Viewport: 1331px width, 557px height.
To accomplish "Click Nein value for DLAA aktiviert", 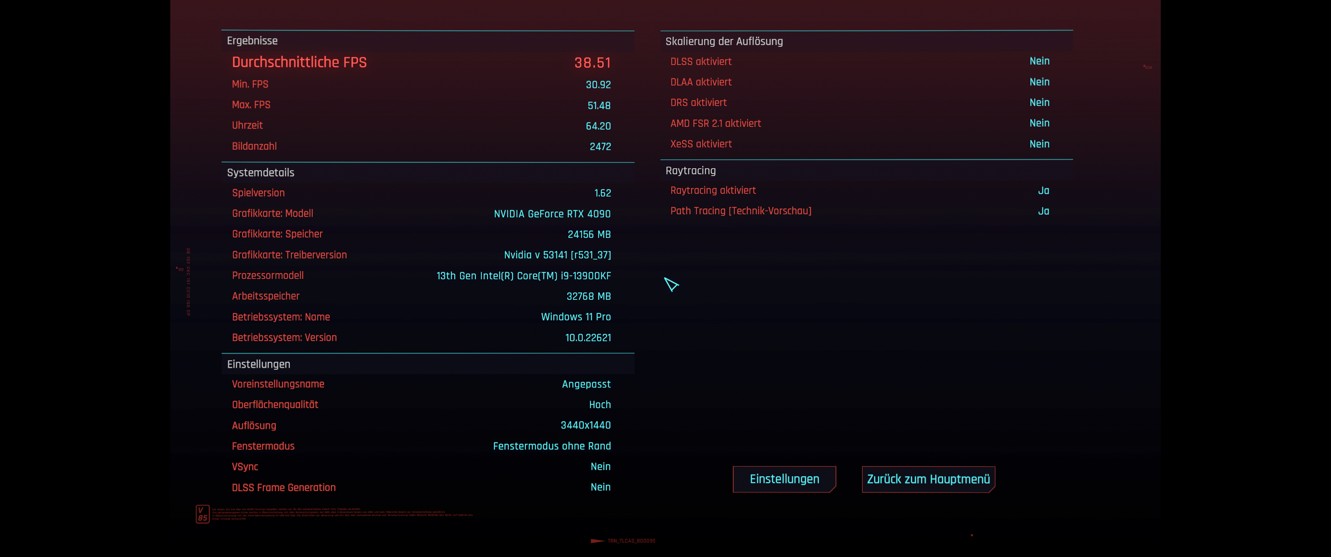I will (x=1038, y=82).
